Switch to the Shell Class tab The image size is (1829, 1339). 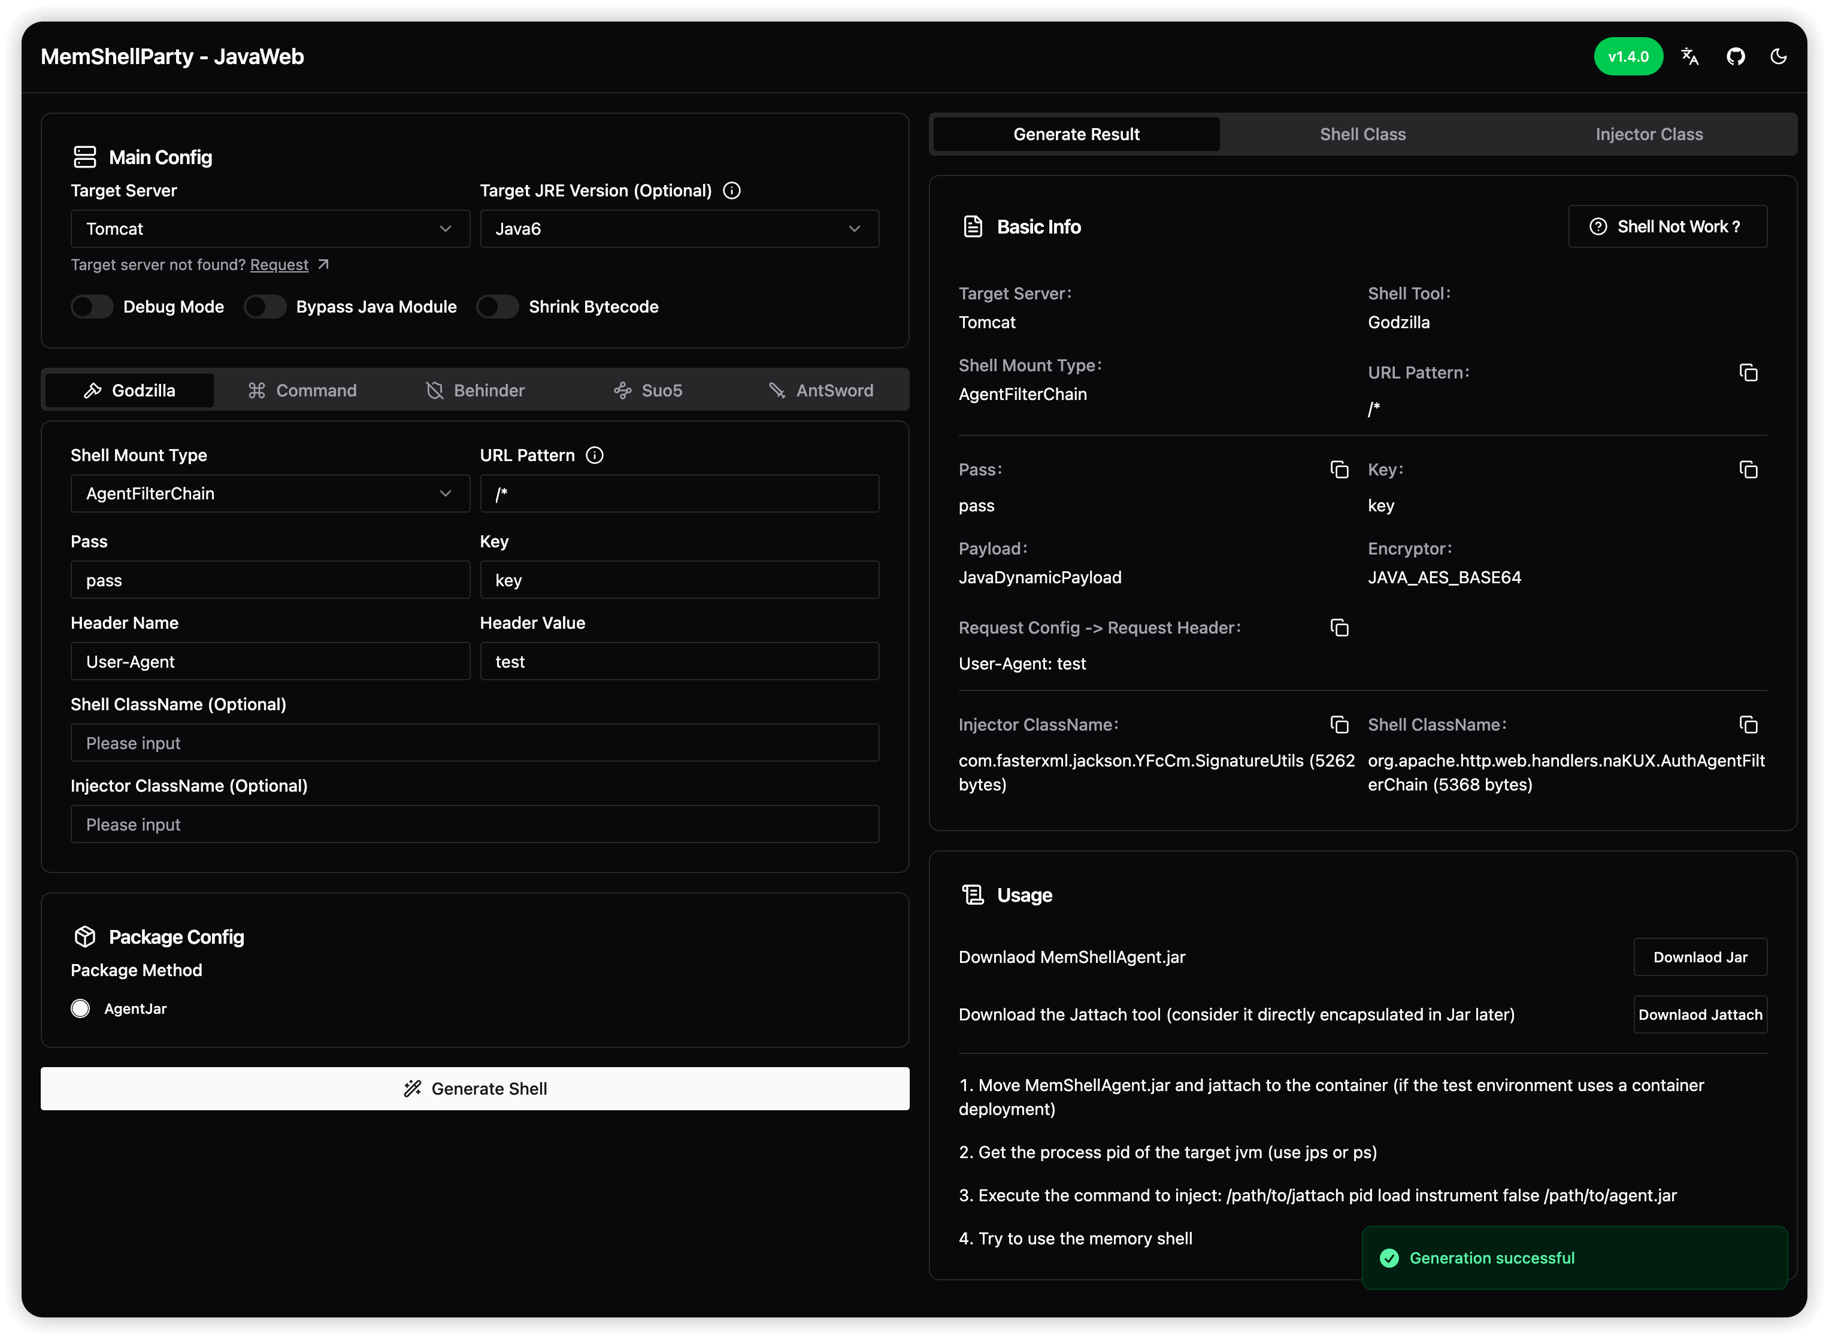(1362, 135)
